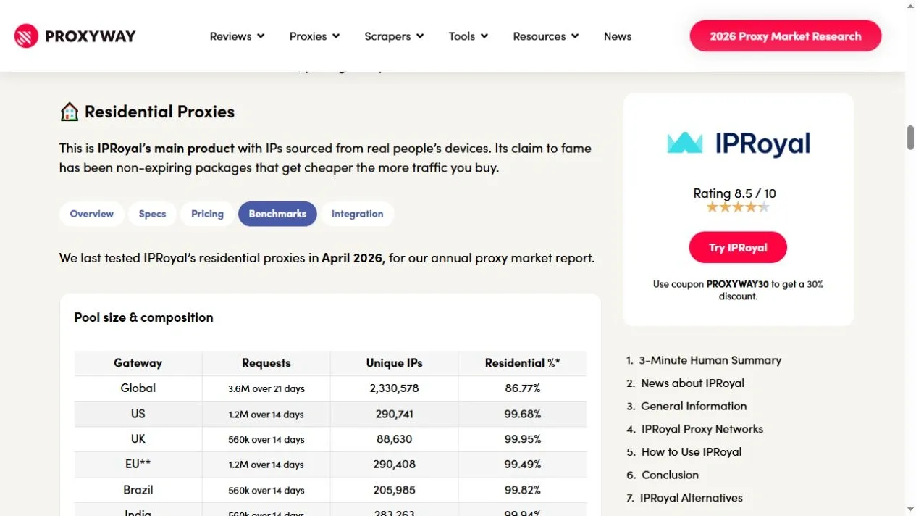Image resolution: width=916 pixels, height=516 pixels.
Task: Click the EU** gateway cell
Action: pos(138,465)
